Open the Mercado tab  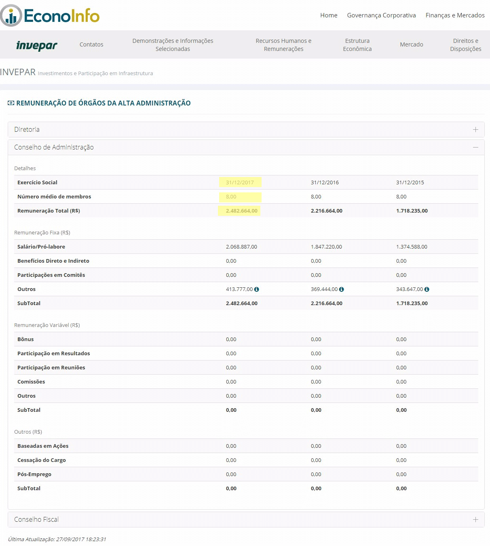(412, 44)
